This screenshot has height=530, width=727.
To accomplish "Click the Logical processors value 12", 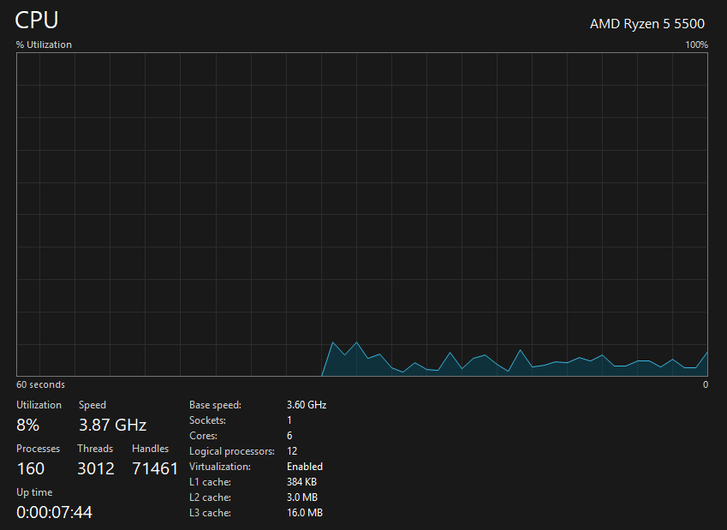I will point(292,450).
